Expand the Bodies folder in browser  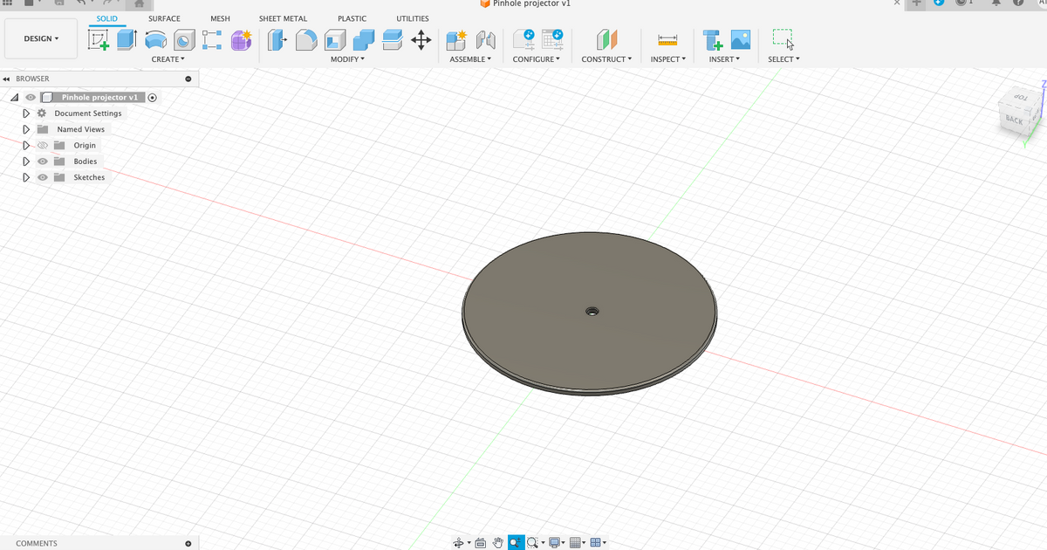click(25, 161)
